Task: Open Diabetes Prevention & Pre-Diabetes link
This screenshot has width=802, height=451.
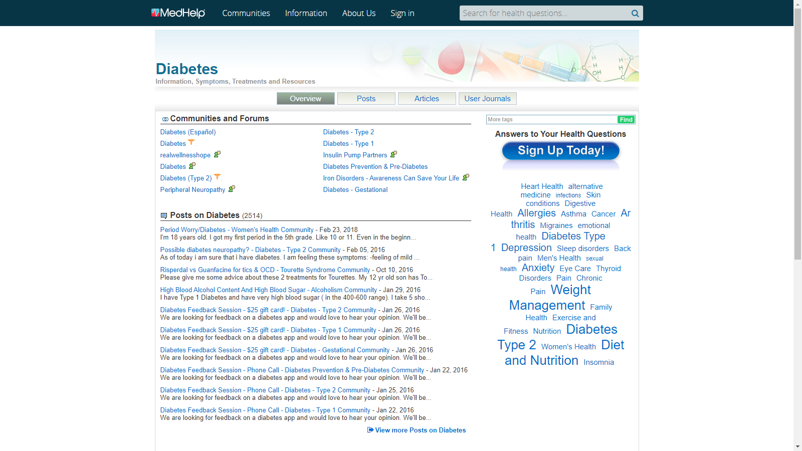Action: coord(375,167)
